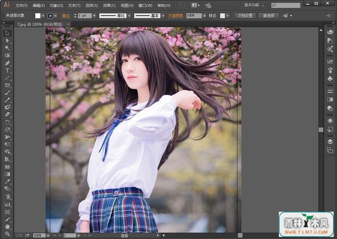The height and width of the screenshot is (239, 337).
Task: Select the Paintbrush tool
Action: [7, 92]
